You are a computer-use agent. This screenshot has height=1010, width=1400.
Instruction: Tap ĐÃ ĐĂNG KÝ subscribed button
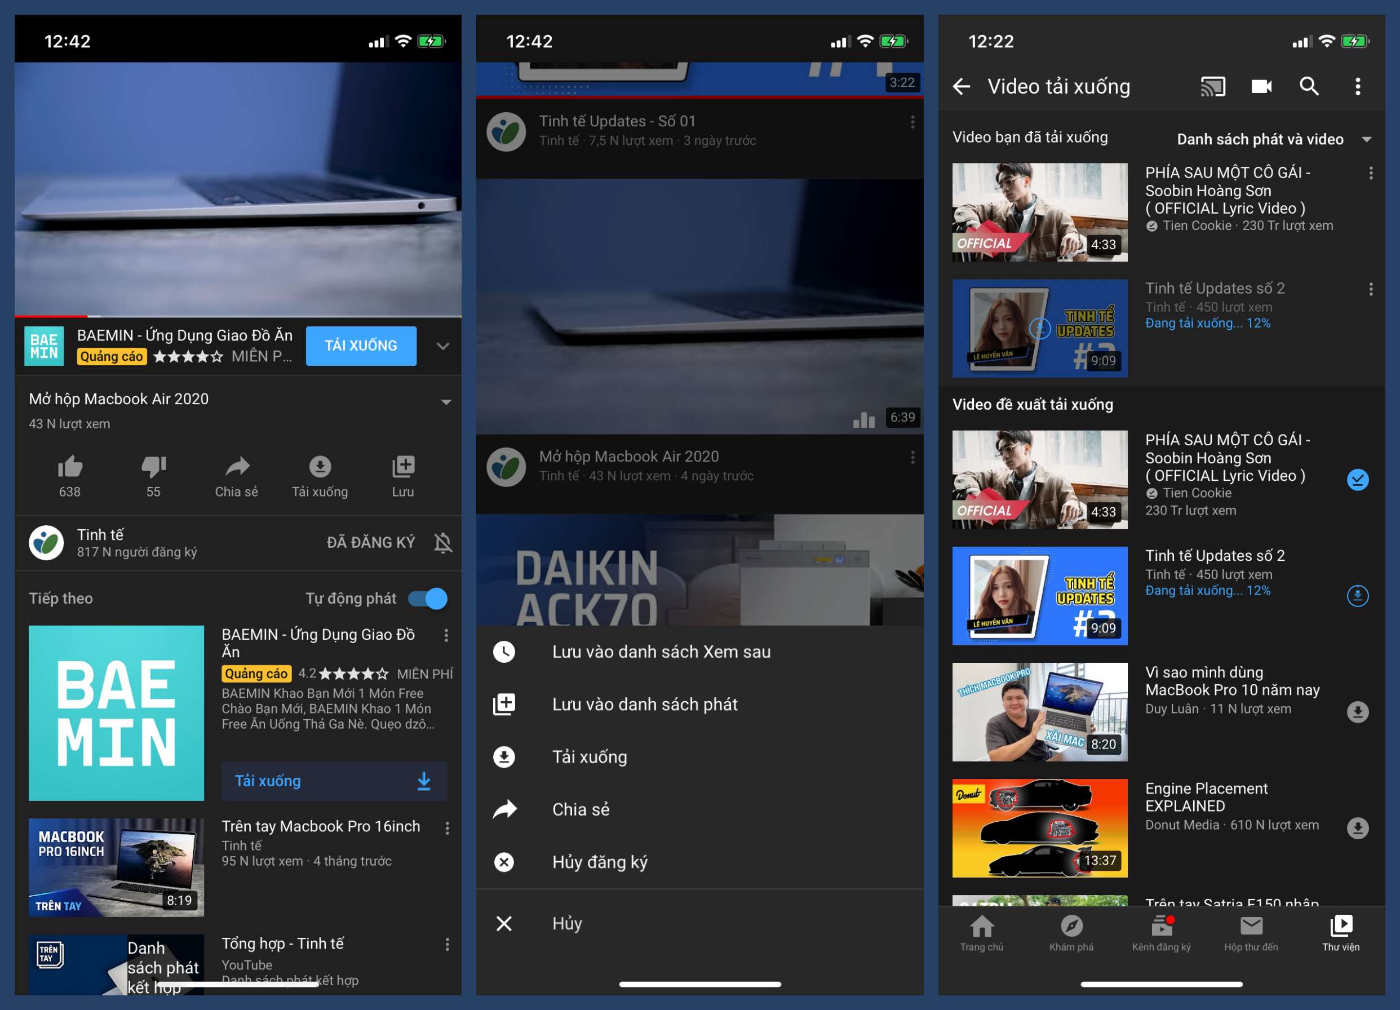pyautogui.click(x=370, y=543)
